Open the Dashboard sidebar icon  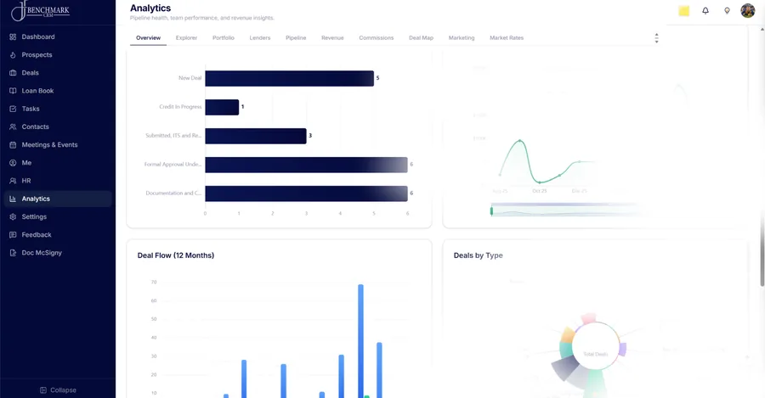click(x=13, y=37)
